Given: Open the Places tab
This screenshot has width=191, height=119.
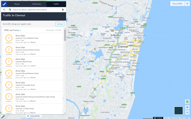Looking at the screenshot, I should [x=17, y=4].
